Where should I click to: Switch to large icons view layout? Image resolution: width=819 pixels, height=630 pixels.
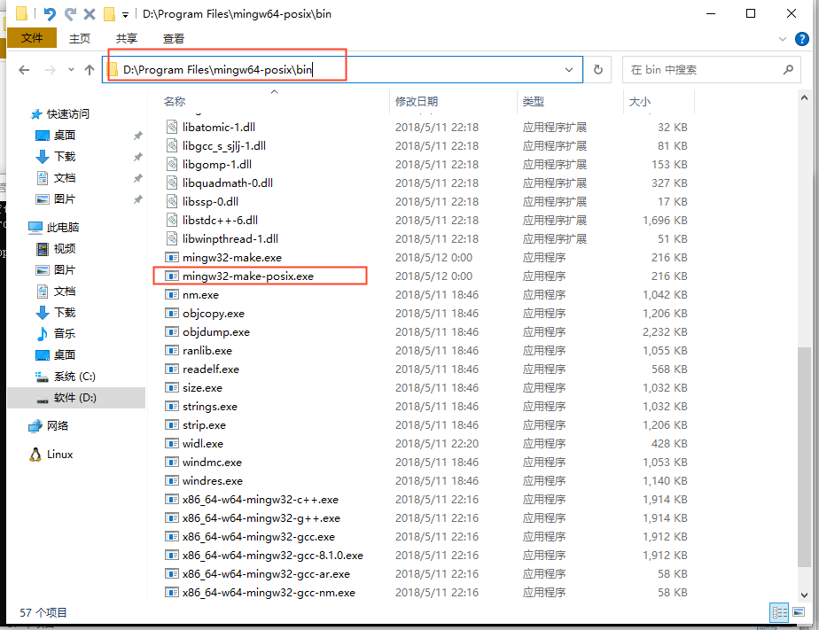pos(799,613)
